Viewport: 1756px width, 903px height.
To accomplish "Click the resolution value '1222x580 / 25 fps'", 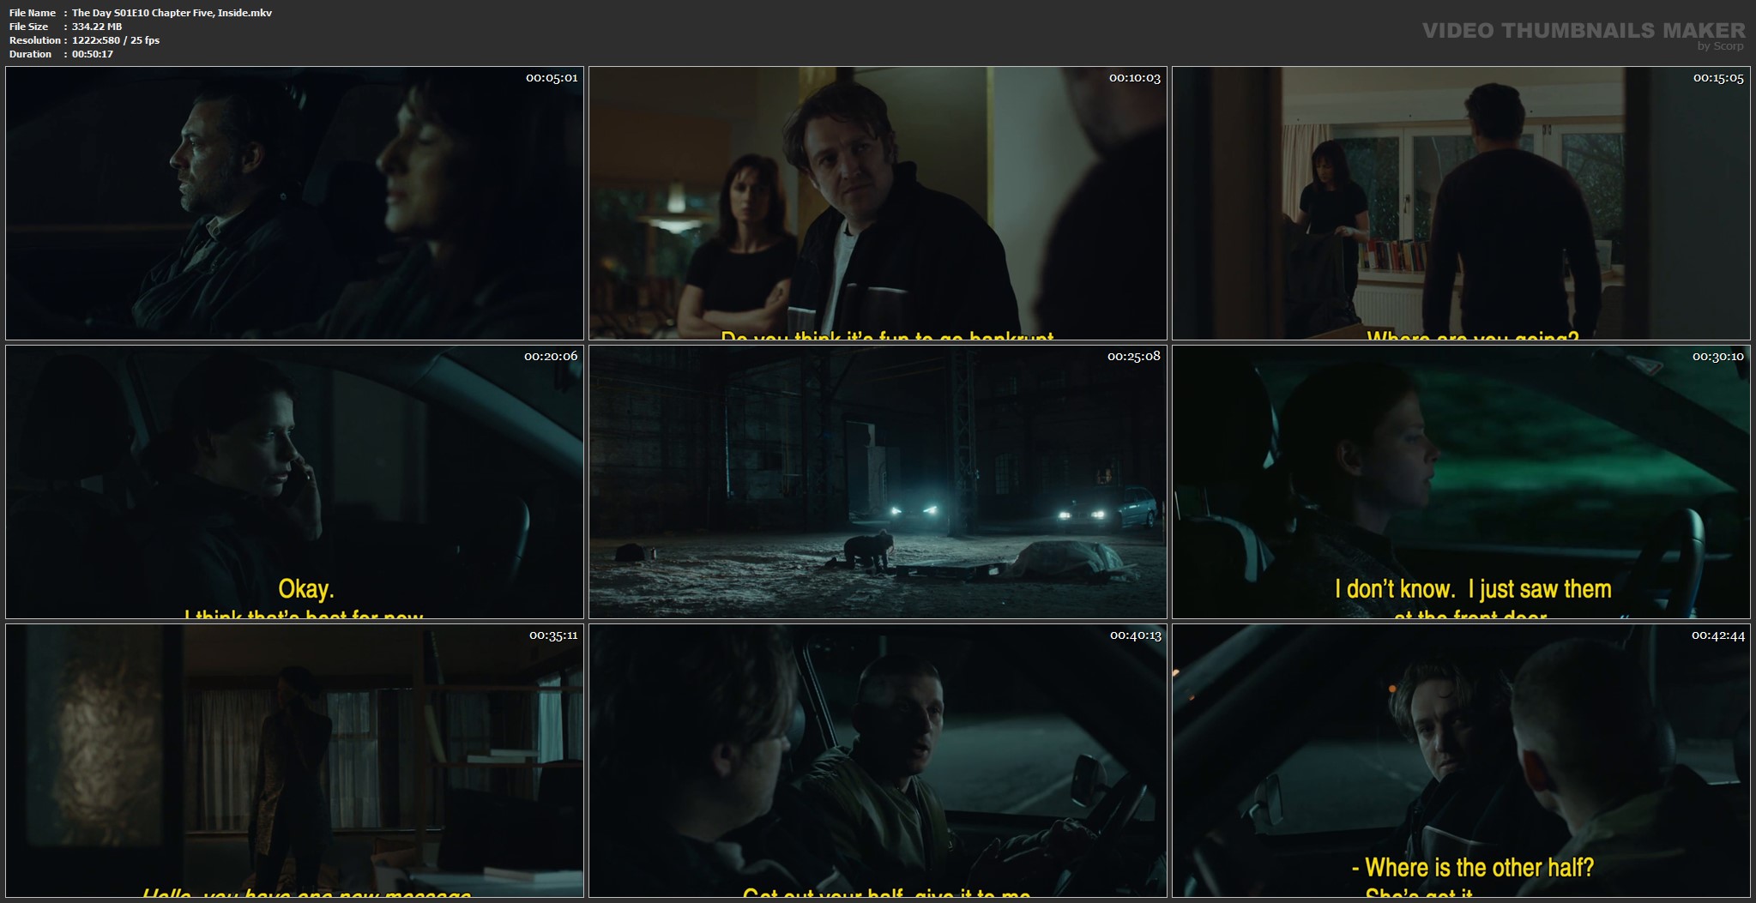I will (116, 40).
